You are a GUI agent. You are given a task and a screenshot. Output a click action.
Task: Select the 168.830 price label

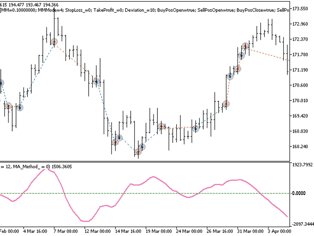300,131
